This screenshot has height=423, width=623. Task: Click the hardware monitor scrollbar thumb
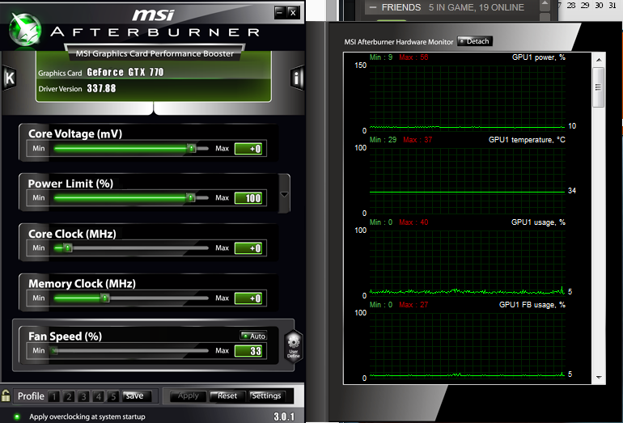coord(599,87)
